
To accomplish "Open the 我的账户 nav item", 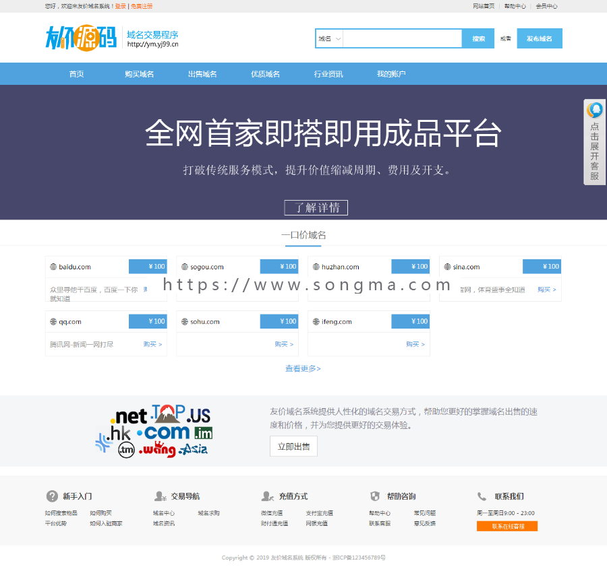I will pos(391,74).
